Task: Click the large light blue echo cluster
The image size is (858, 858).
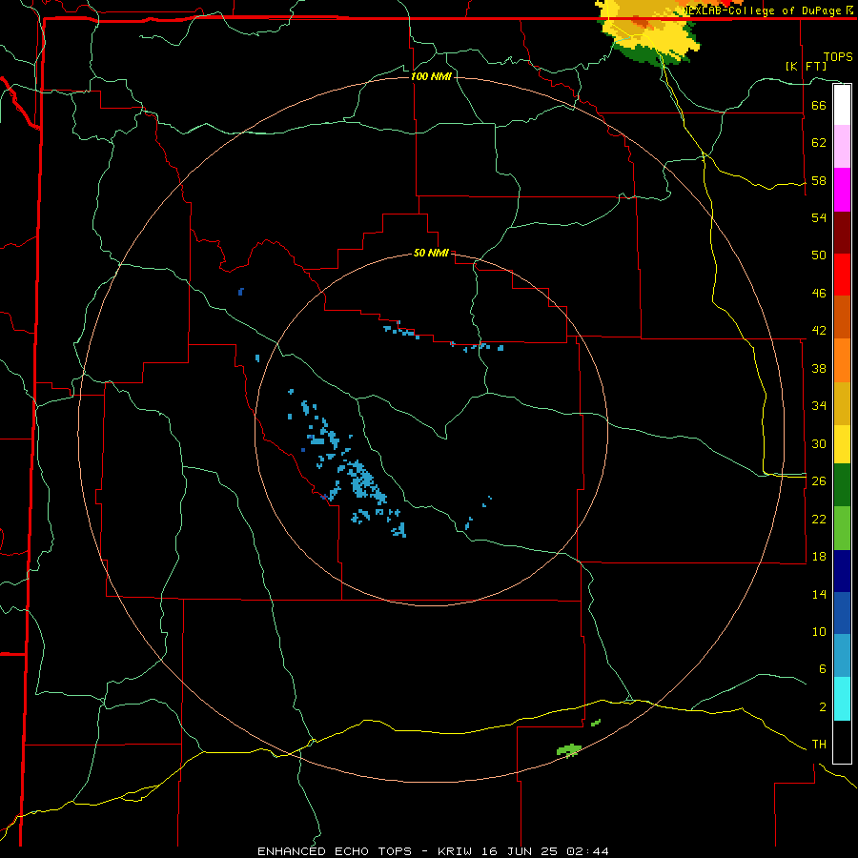Action: (364, 481)
